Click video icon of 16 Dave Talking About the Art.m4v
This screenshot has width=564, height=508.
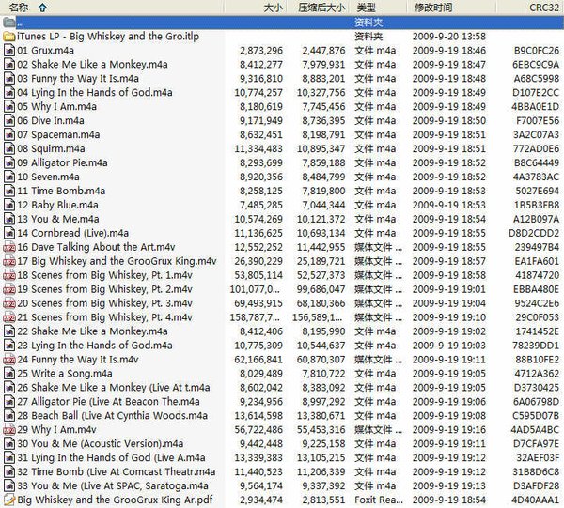click(x=9, y=247)
